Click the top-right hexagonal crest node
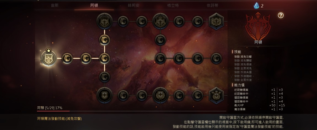Viewport: 317px width, 130px height. click(x=216, y=21)
